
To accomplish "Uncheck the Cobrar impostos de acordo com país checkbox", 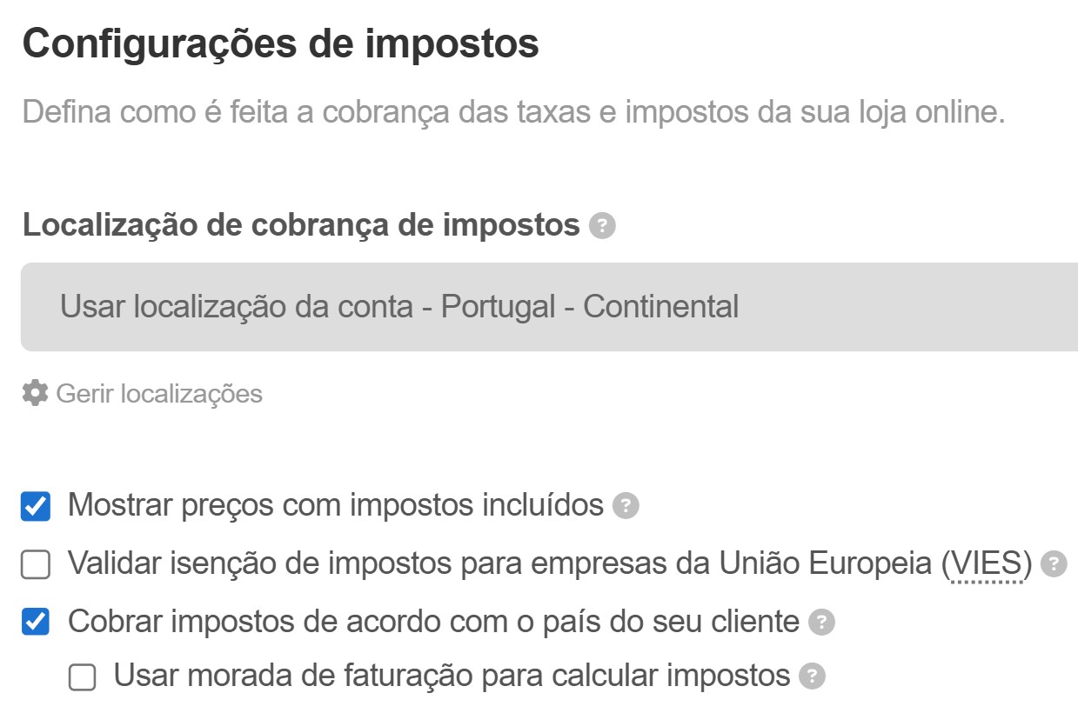I will tap(36, 623).
